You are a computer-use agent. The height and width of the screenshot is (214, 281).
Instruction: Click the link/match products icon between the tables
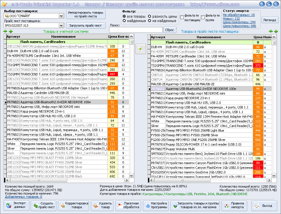[x=140, y=49]
